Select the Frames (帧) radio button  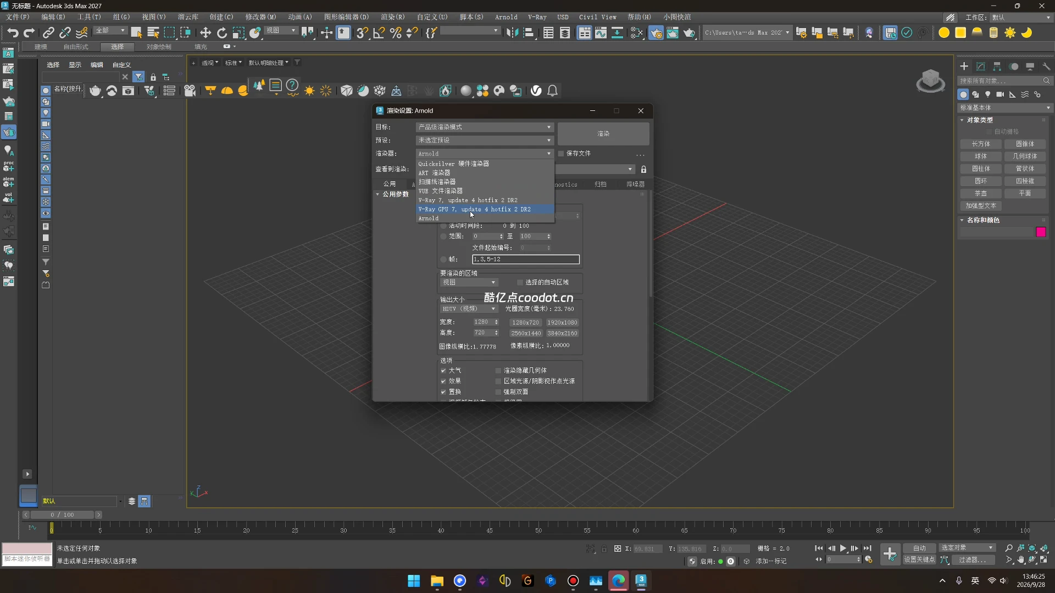[x=443, y=259]
